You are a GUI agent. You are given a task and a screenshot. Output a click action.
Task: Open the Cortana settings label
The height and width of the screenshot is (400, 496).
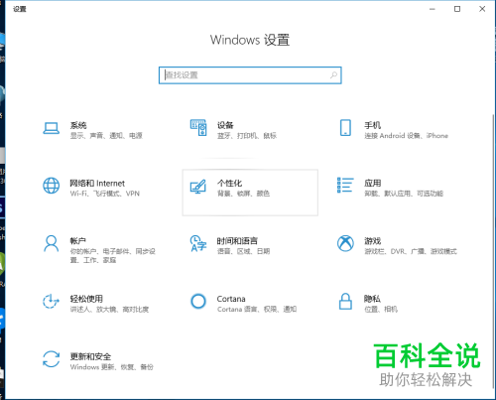(x=231, y=299)
